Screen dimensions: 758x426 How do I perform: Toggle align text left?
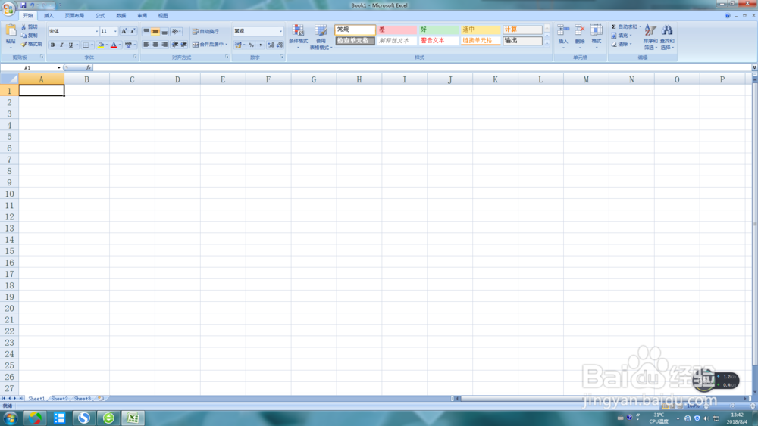[x=146, y=45]
